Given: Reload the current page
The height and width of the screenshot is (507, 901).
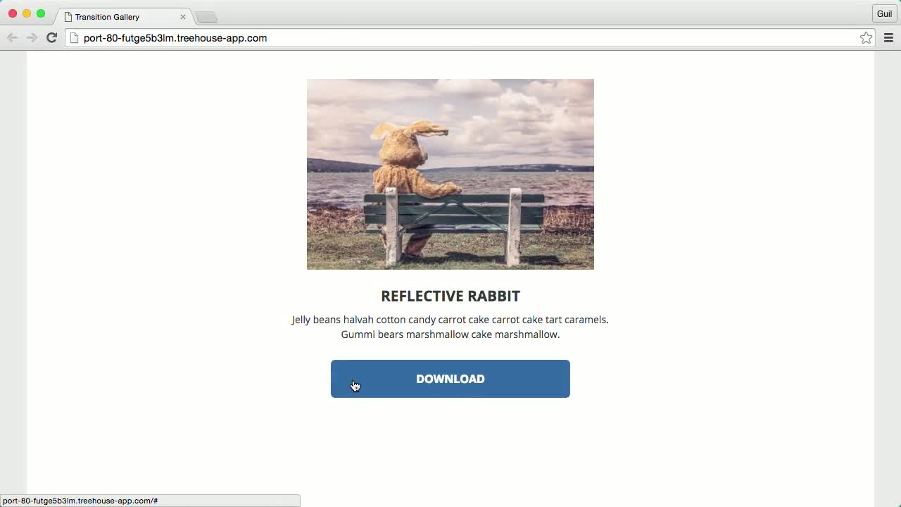Looking at the screenshot, I should [51, 38].
